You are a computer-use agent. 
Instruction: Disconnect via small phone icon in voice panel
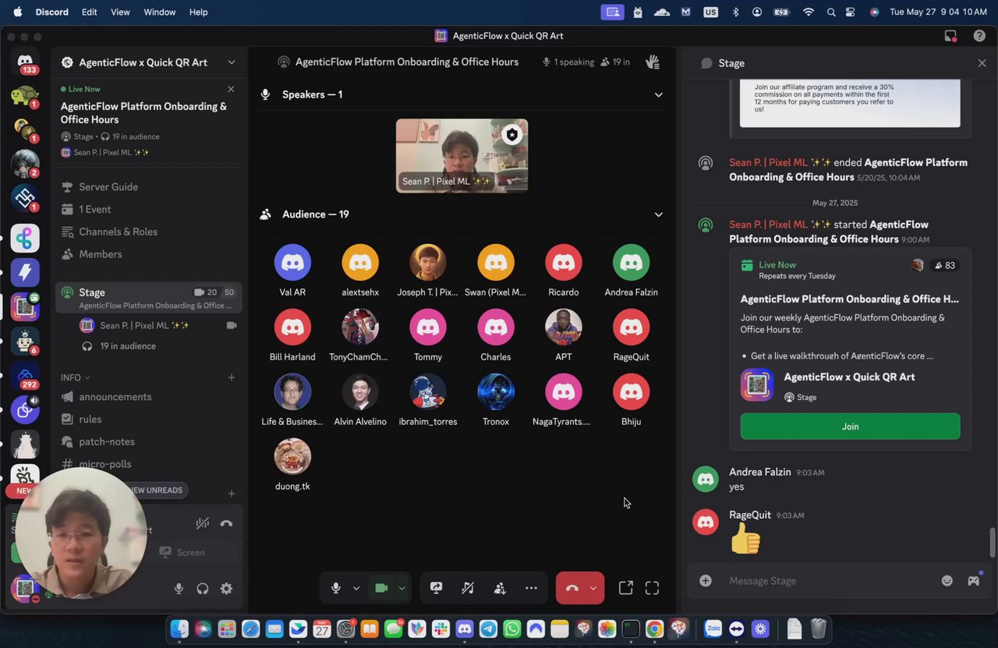[226, 524]
